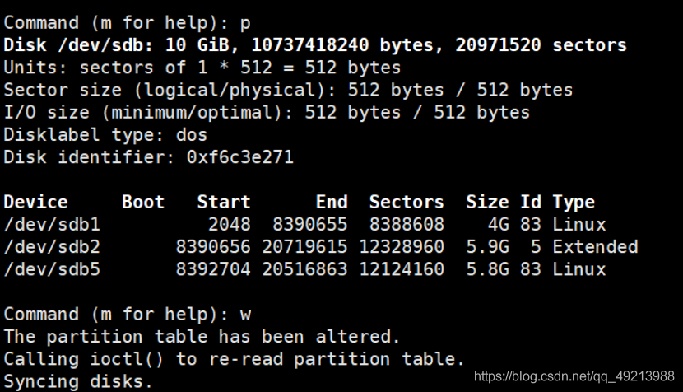Image resolution: width=683 pixels, height=392 pixels.
Task: Click the Sectors column header
Action: click(407, 202)
